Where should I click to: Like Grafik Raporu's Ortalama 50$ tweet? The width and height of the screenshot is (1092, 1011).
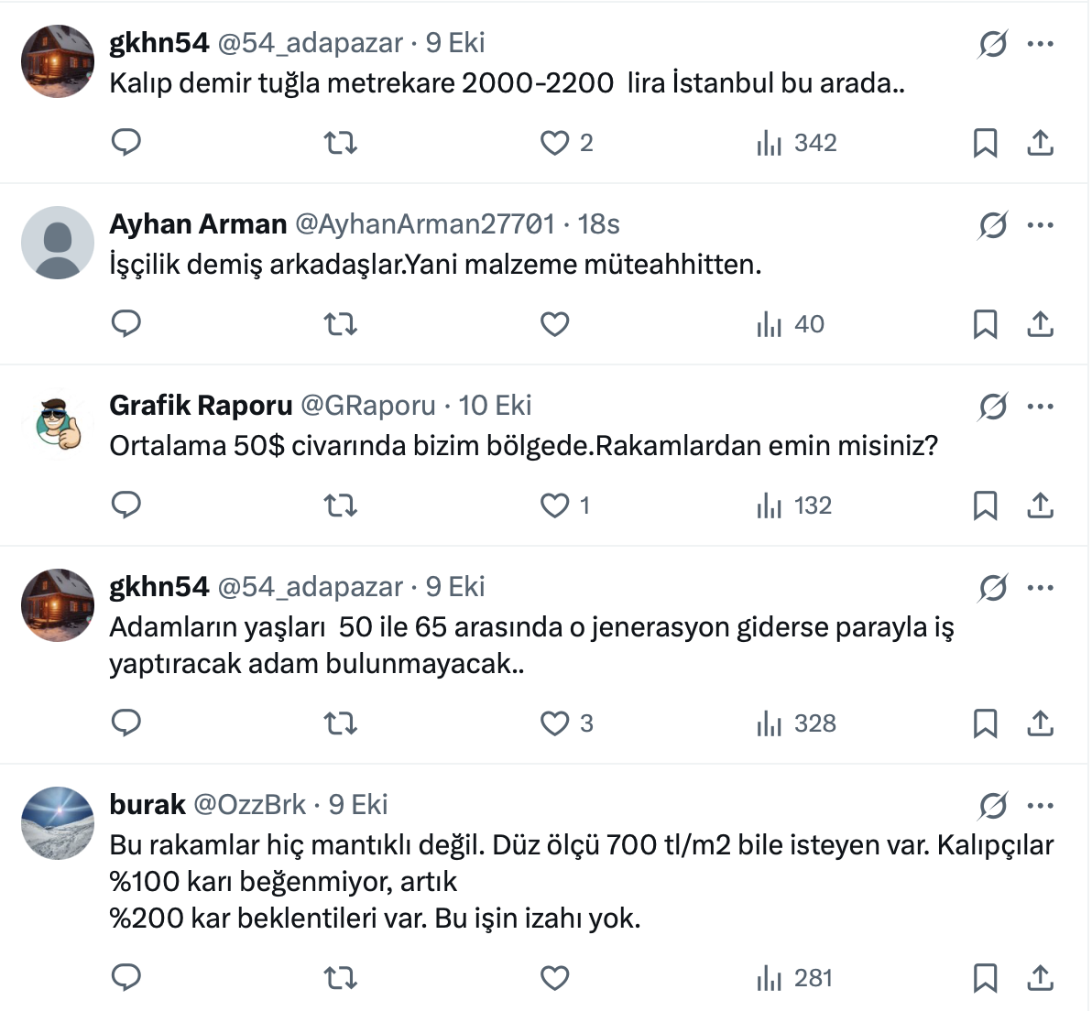click(x=554, y=505)
